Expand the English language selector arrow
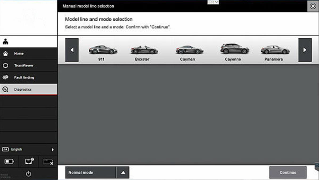Viewport: 319px width, 180px height. [53, 150]
